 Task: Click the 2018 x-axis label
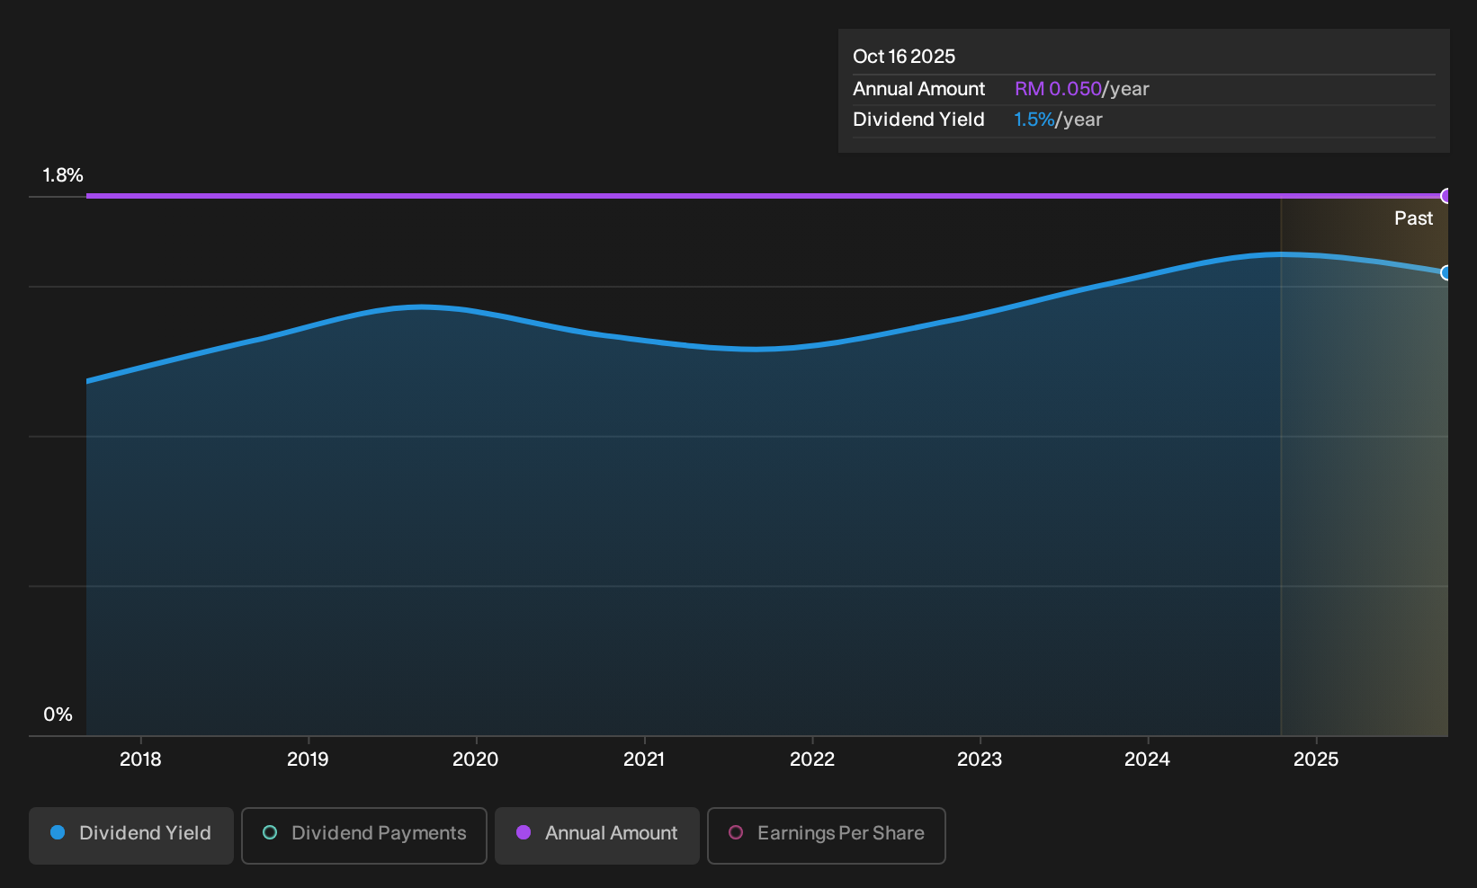[x=140, y=759]
